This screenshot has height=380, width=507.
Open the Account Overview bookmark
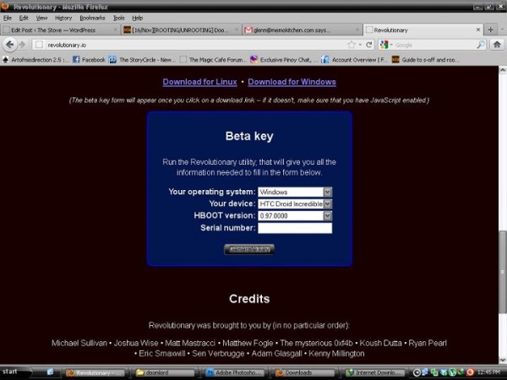click(353, 60)
